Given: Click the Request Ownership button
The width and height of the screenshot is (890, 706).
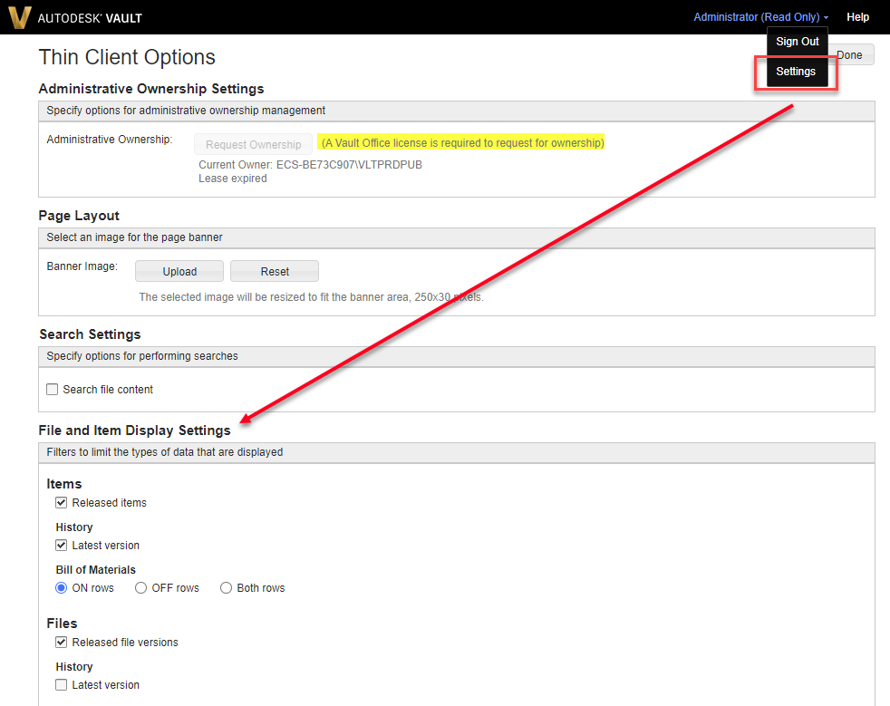Looking at the screenshot, I should click(x=253, y=143).
